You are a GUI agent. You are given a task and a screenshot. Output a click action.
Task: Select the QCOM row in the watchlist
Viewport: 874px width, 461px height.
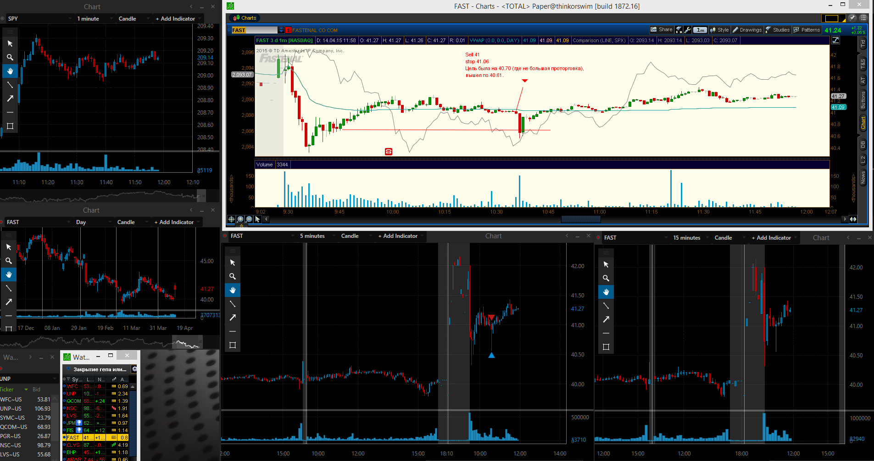(96, 401)
